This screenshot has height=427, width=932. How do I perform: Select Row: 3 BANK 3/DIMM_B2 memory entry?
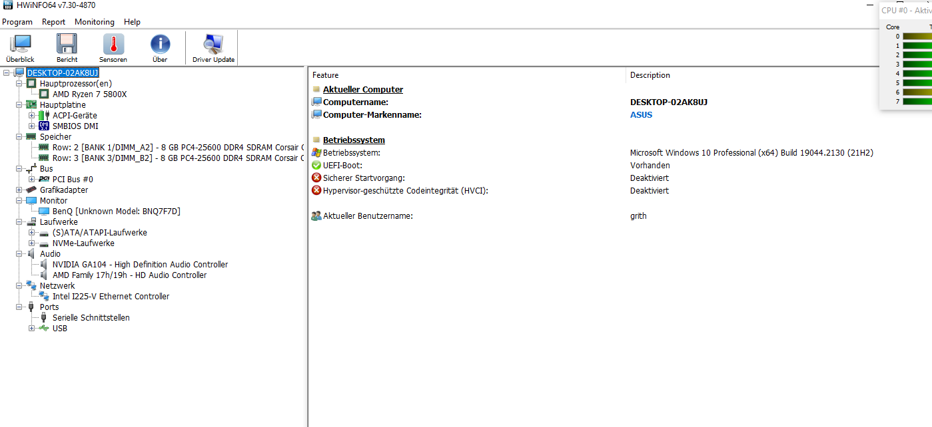point(178,158)
